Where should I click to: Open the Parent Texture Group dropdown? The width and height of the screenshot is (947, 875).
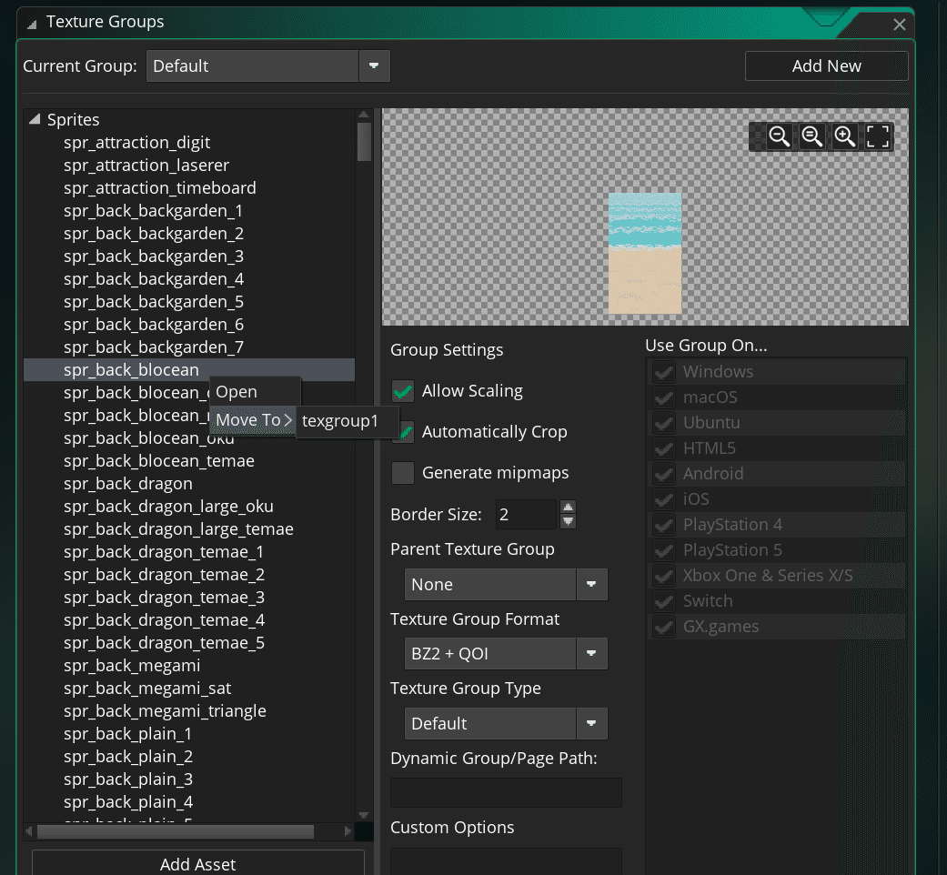point(592,584)
